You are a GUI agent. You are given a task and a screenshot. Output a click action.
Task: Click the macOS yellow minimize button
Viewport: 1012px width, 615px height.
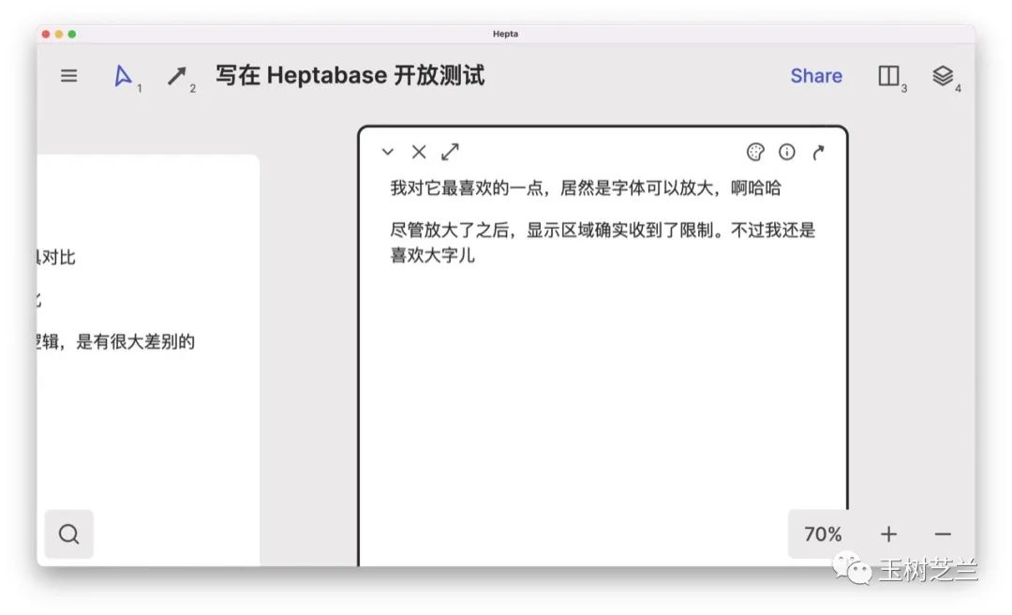click(x=59, y=35)
